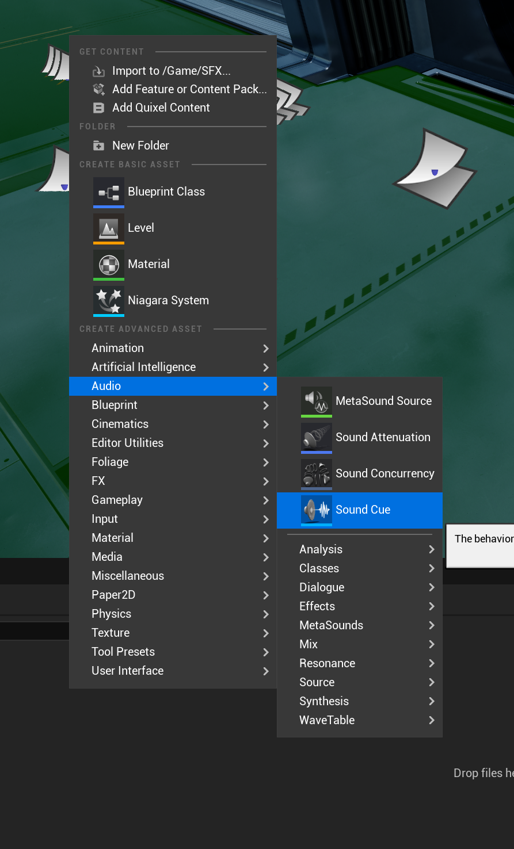The image size is (514, 849).
Task: Open the Physics menu entry
Action: pos(173,614)
